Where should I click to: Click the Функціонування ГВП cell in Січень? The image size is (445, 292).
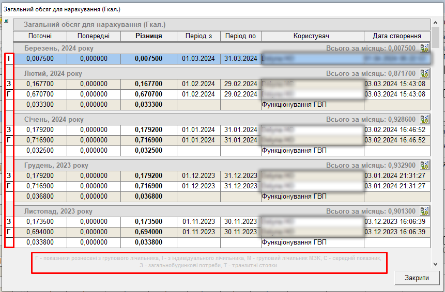(x=295, y=151)
